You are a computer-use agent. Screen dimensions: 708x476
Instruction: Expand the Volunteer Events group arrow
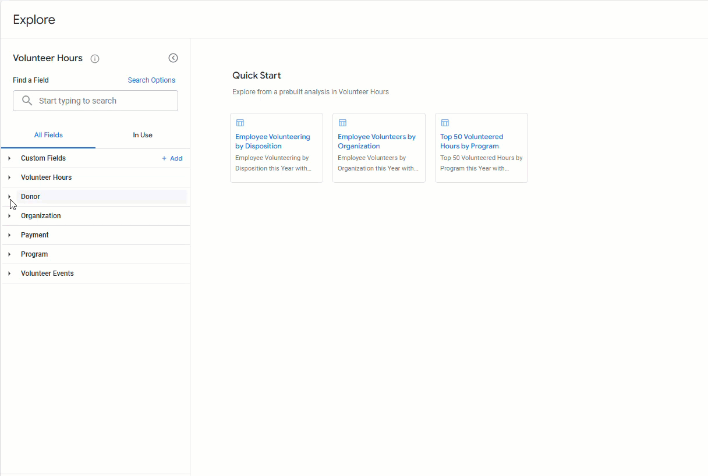click(9, 273)
